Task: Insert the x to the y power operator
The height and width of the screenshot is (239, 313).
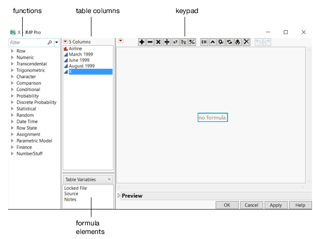Action: tap(175, 42)
